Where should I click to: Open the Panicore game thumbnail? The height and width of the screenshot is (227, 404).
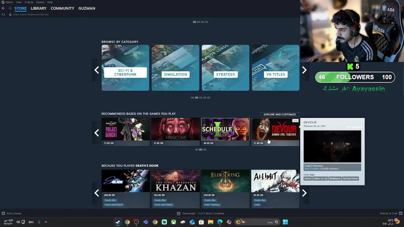click(x=175, y=129)
